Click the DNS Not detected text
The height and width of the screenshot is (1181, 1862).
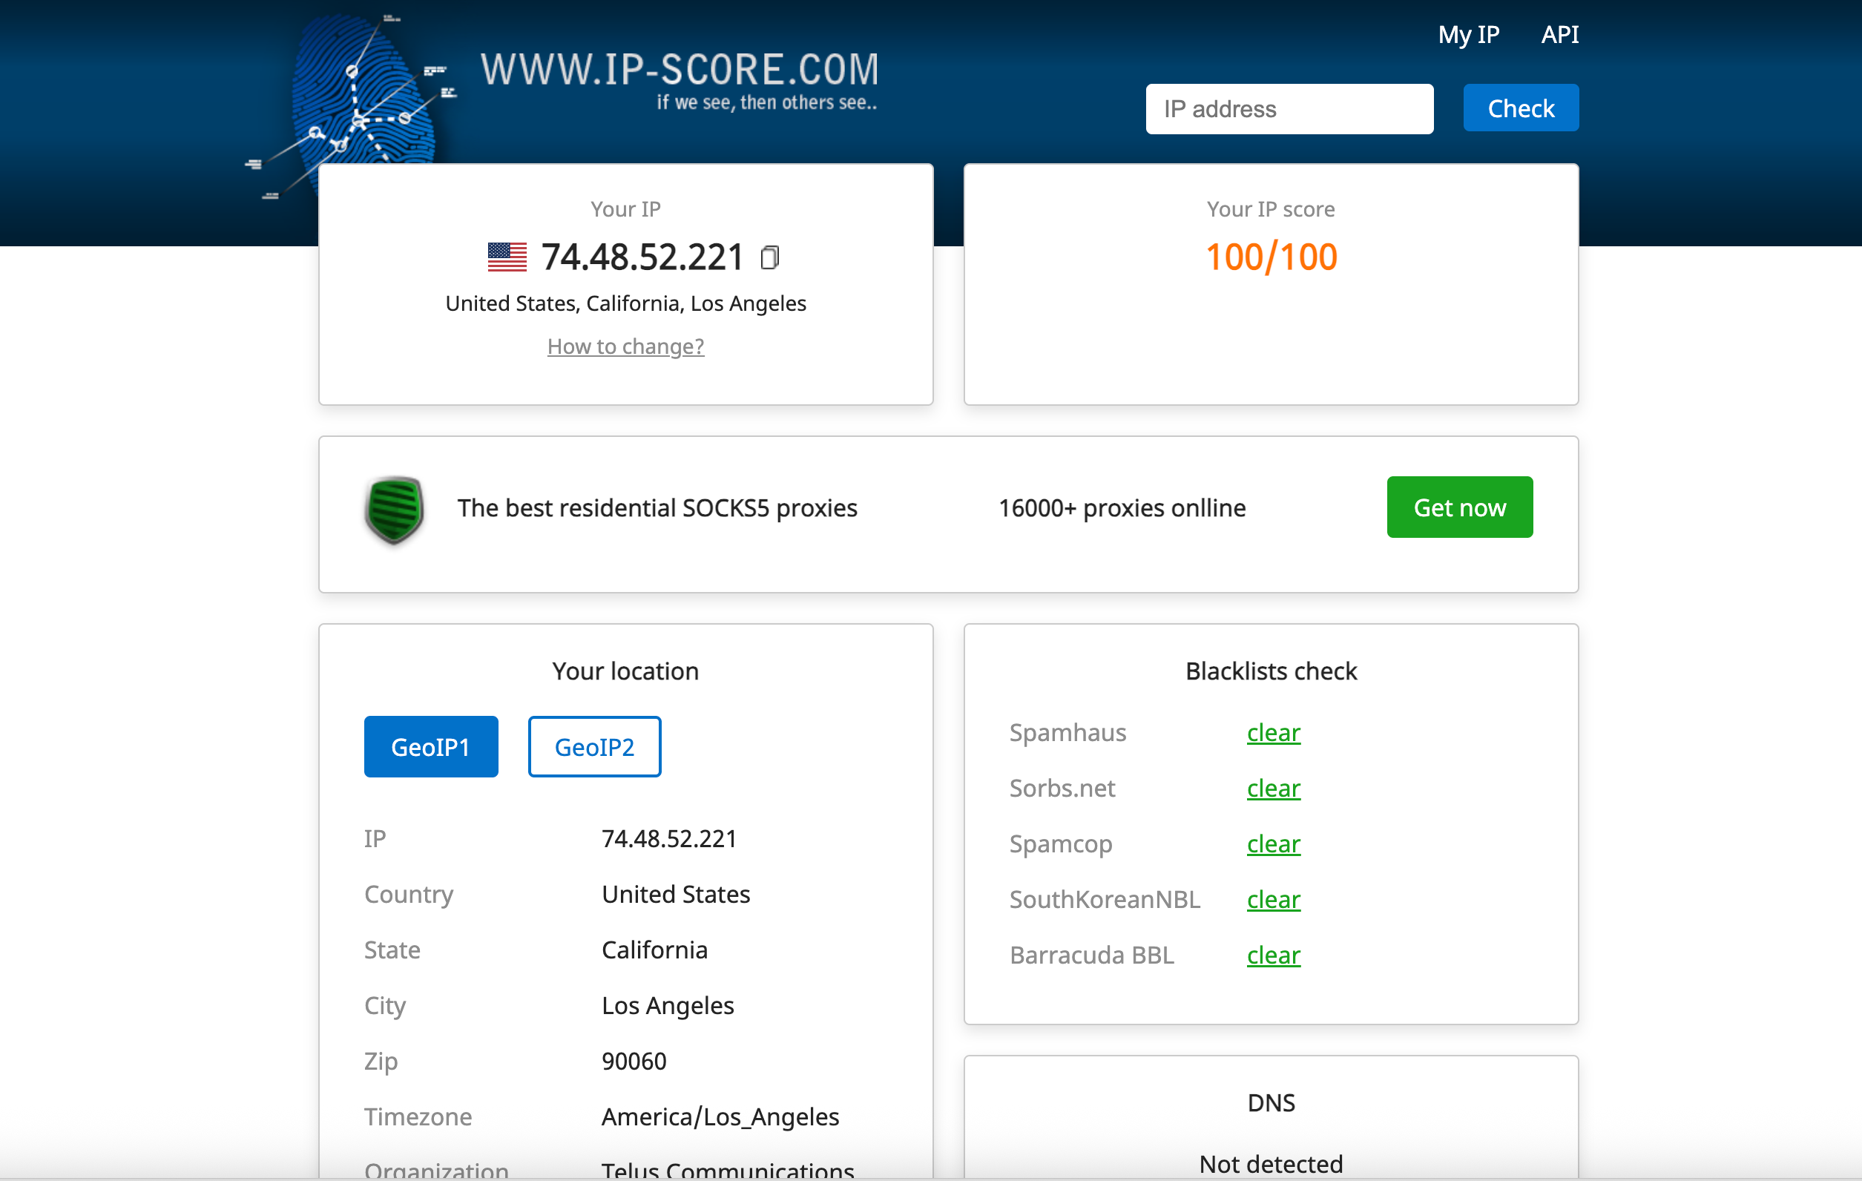(1271, 1164)
